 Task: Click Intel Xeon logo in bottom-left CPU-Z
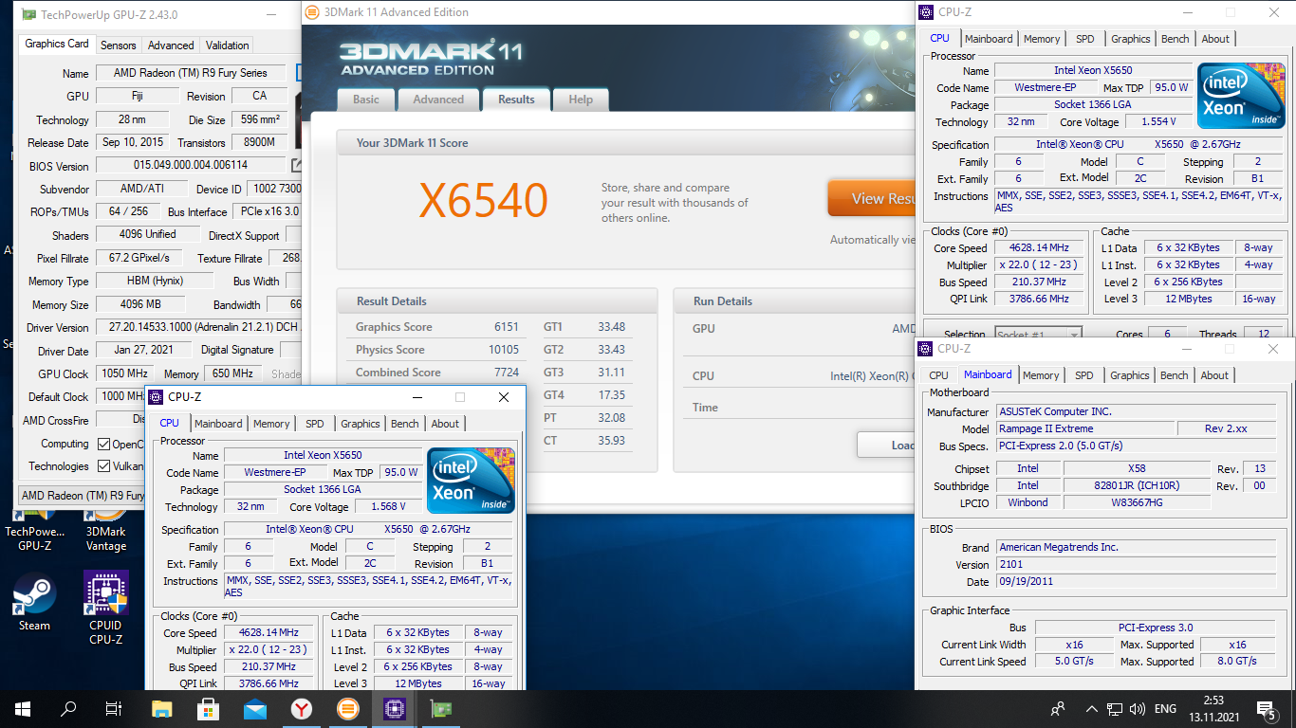(x=472, y=482)
